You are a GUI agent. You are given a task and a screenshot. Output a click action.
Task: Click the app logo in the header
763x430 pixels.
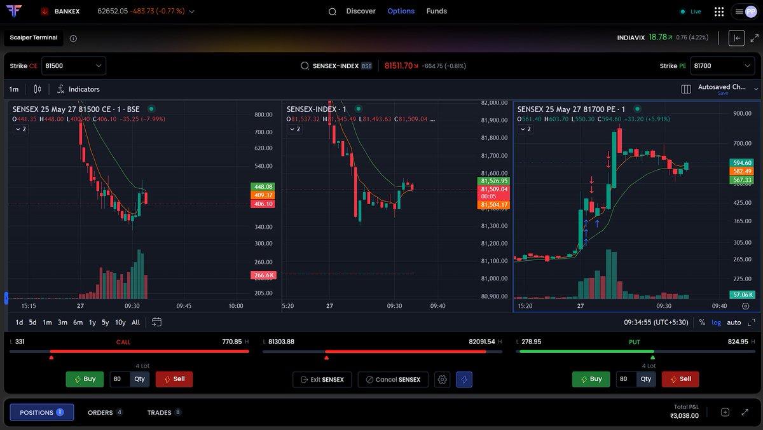coord(15,11)
